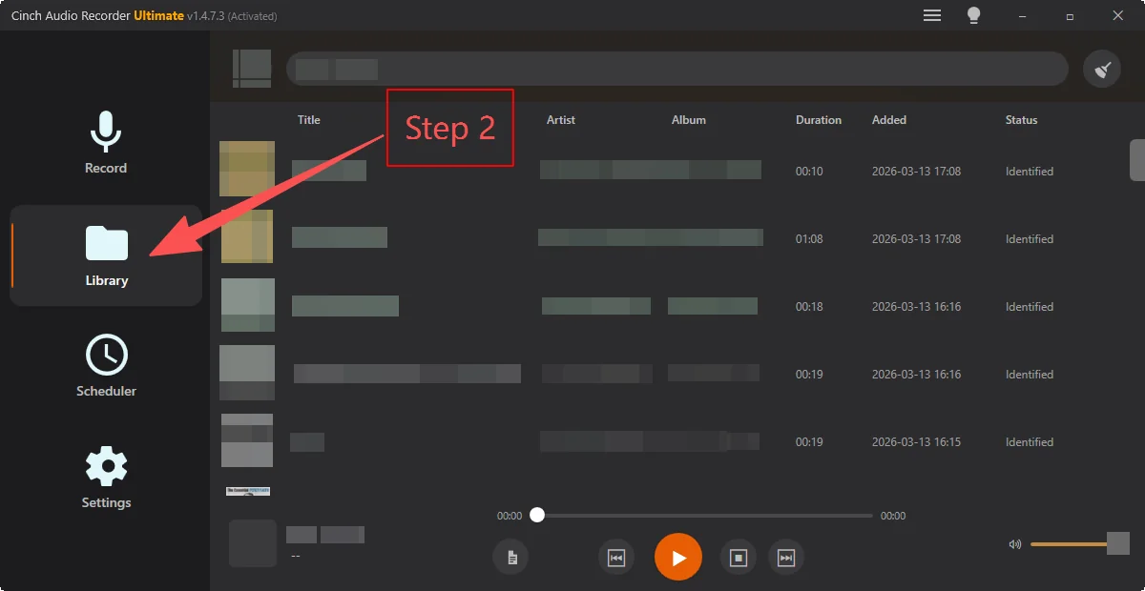1145x591 pixels.
Task: Open the hamburger menu in the title bar
Action: pos(931,15)
